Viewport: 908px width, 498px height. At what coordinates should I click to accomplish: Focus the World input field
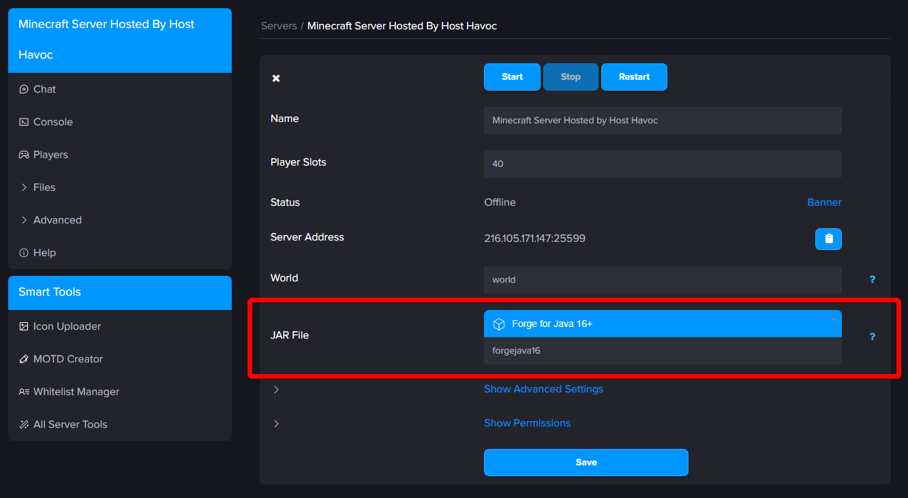tap(663, 280)
